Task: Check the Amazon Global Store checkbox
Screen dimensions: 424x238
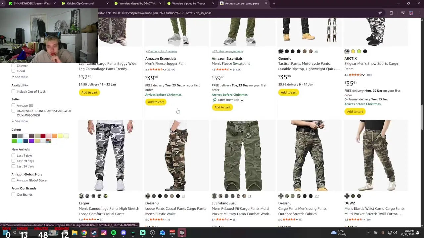Action: (x=13, y=180)
